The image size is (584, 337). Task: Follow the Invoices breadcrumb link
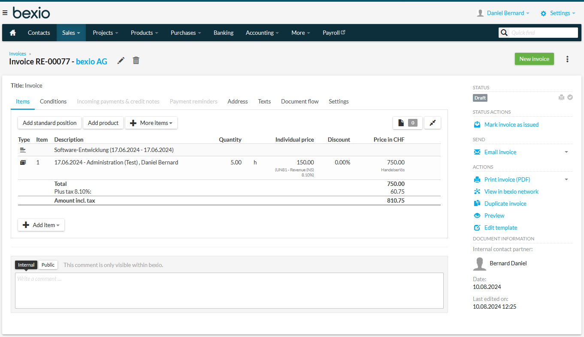(x=18, y=54)
